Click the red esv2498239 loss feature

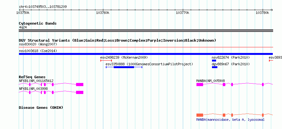106,61
